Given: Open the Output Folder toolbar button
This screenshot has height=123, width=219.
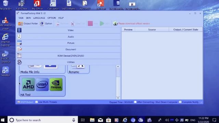Looking at the screenshot, I should click(x=28, y=24).
